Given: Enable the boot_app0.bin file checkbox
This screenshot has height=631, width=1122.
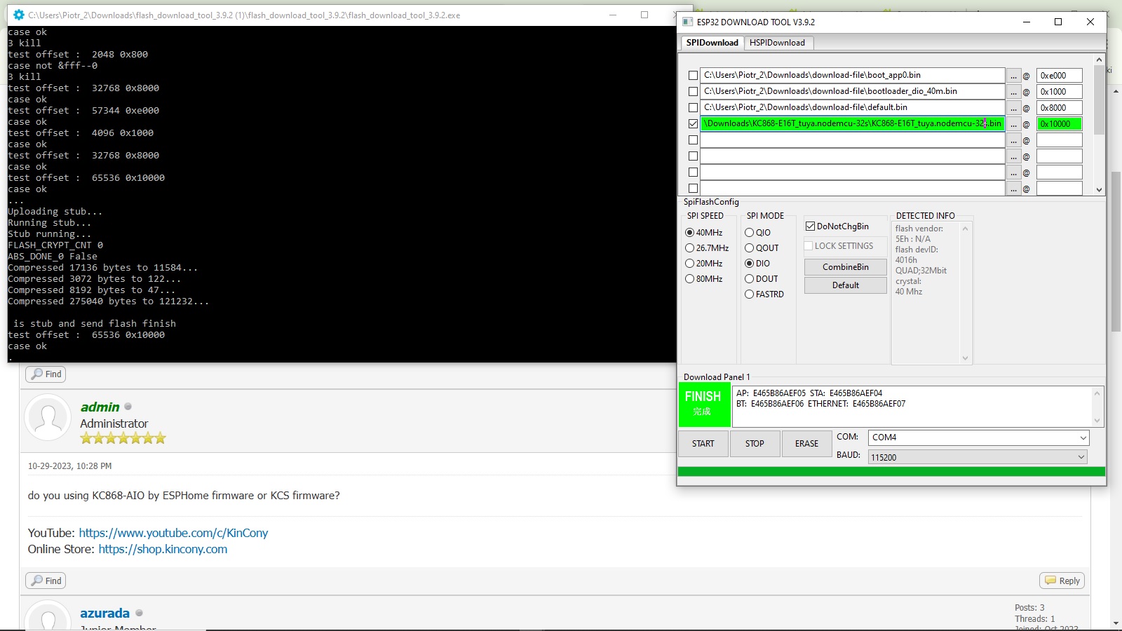Looking at the screenshot, I should point(693,76).
